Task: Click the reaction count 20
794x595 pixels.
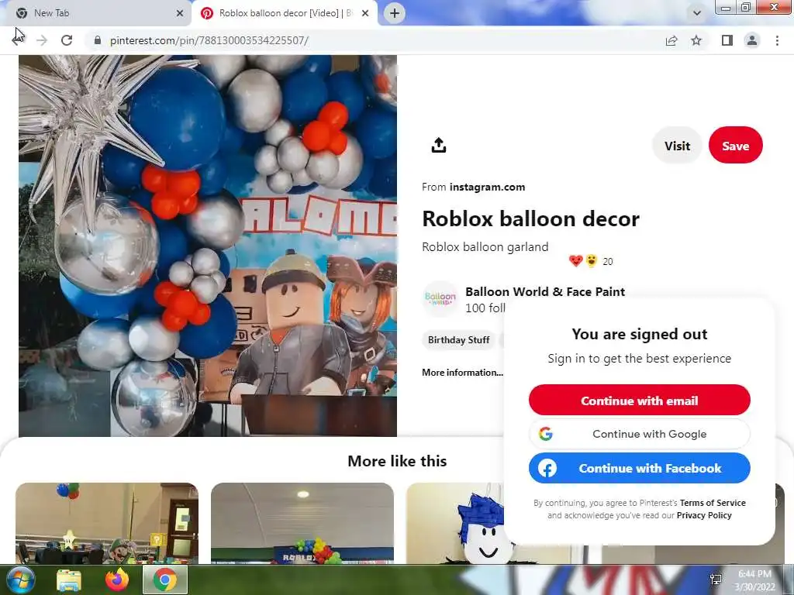Action: pos(608,262)
